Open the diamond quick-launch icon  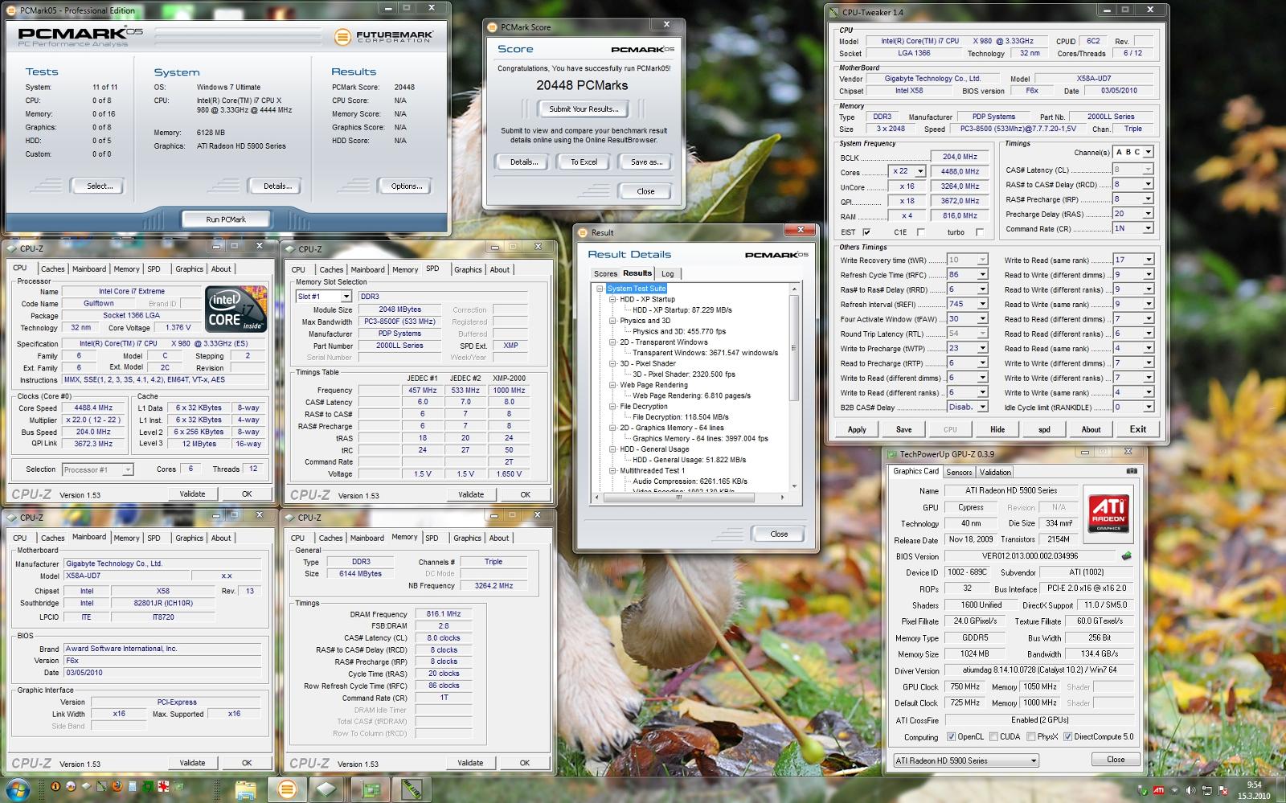(86, 786)
